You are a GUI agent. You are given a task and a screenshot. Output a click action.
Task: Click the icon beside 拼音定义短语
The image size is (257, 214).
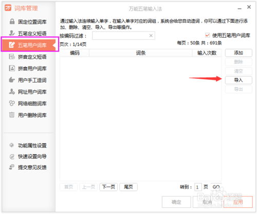pos(12,57)
